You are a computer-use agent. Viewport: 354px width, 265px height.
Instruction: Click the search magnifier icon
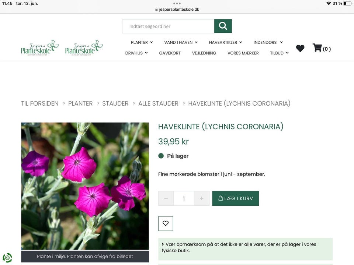point(223,26)
